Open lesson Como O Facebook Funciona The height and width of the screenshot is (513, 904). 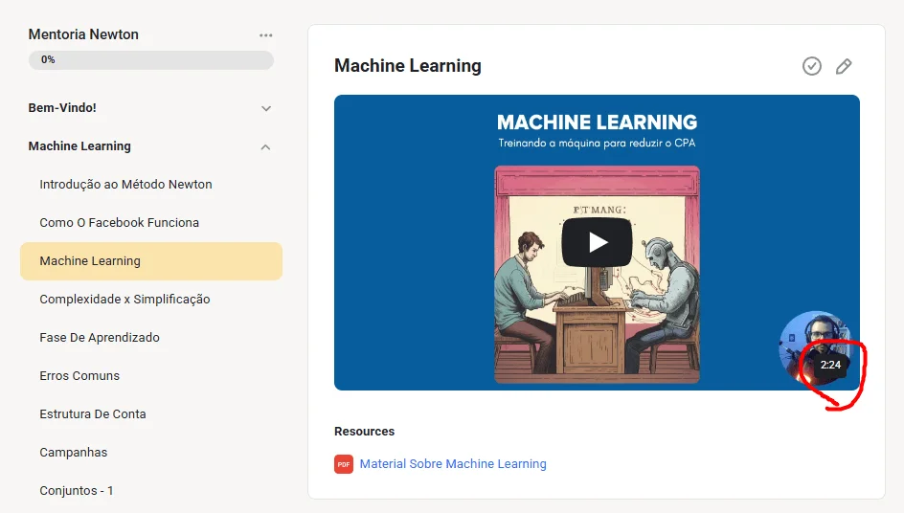point(120,222)
